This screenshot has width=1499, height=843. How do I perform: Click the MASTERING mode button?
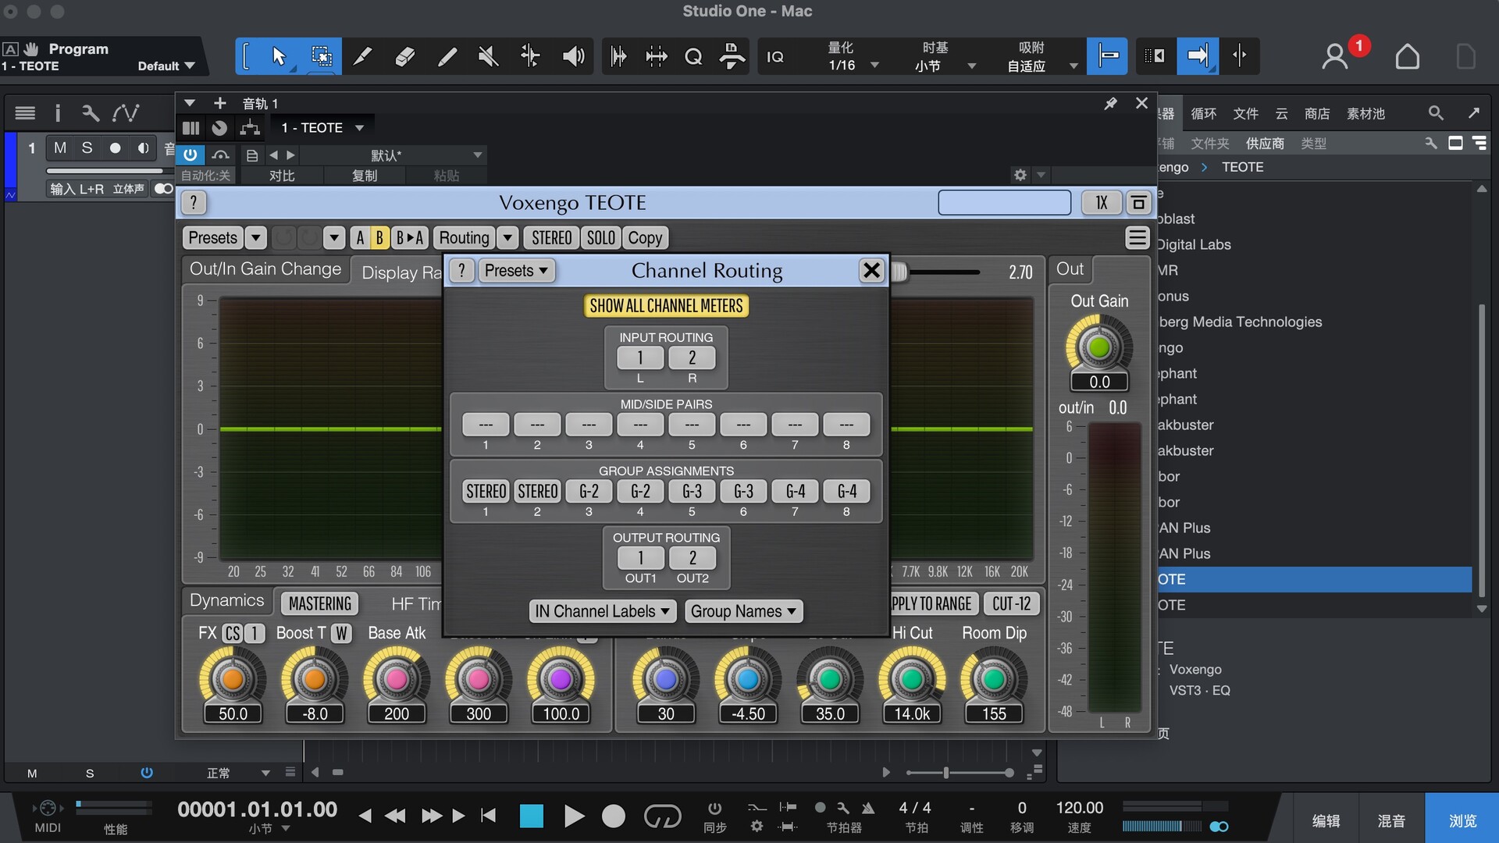coord(319,603)
